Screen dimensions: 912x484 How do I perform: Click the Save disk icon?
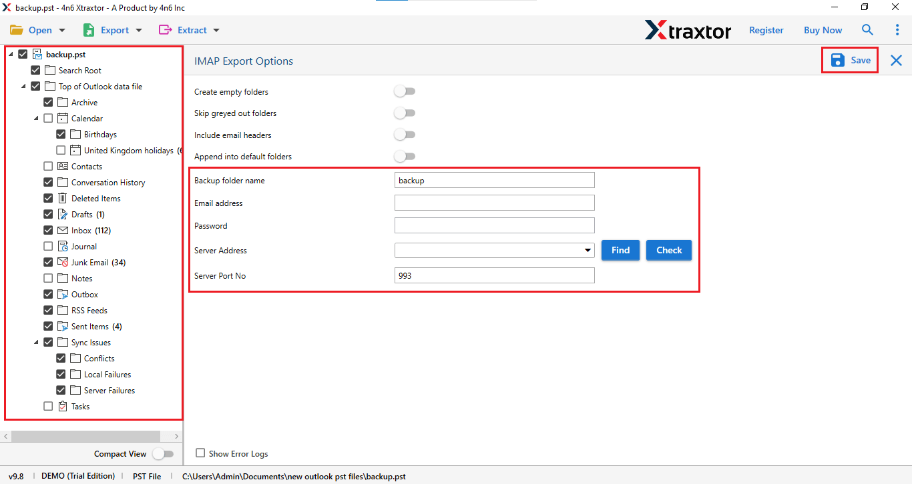(x=837, y=59)
